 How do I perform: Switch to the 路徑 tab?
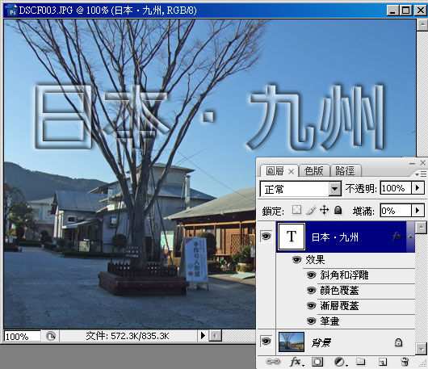[345, 171]
